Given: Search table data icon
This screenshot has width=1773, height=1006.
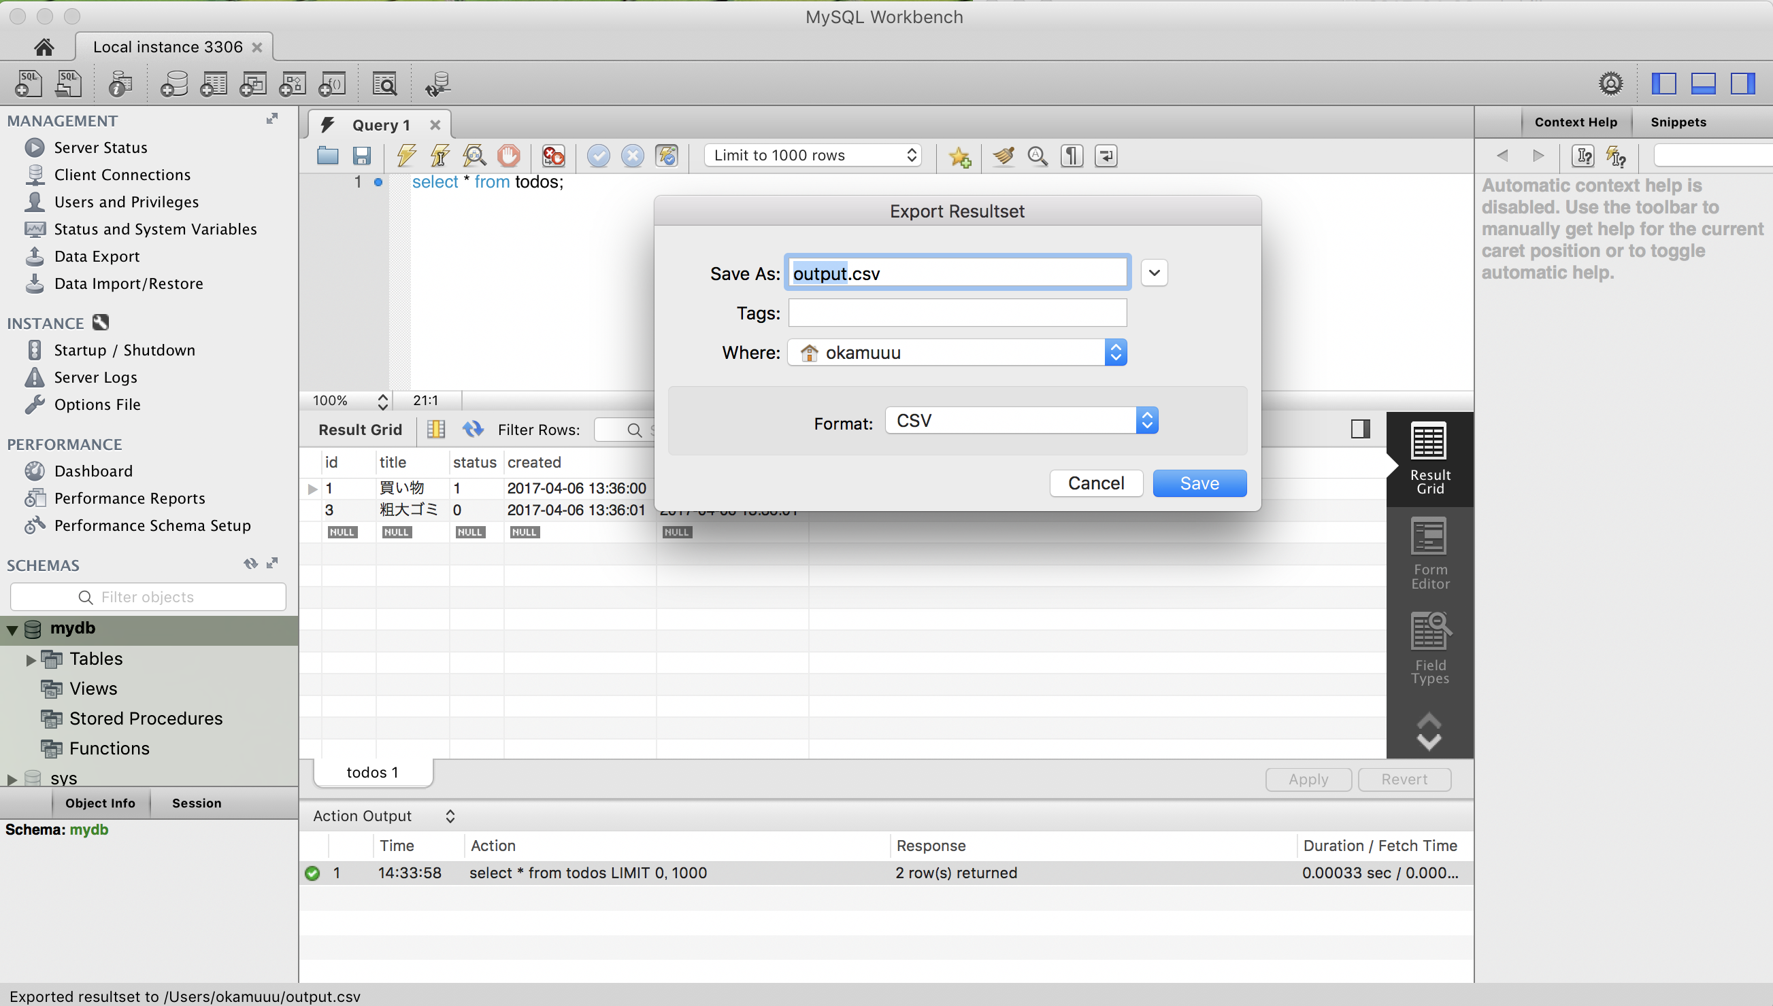Looking at the screenshot, I should tap(384, 84).
